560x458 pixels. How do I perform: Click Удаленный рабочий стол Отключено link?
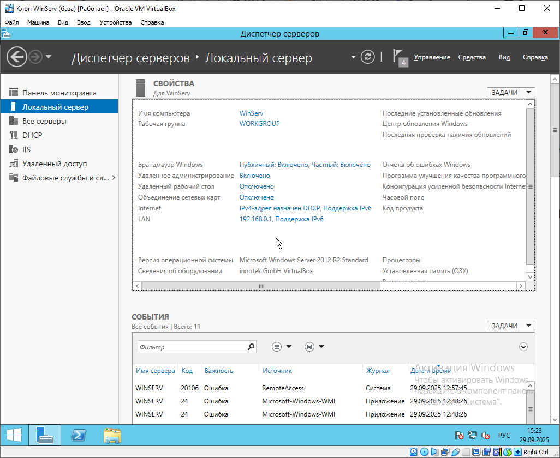coord(257,186)
